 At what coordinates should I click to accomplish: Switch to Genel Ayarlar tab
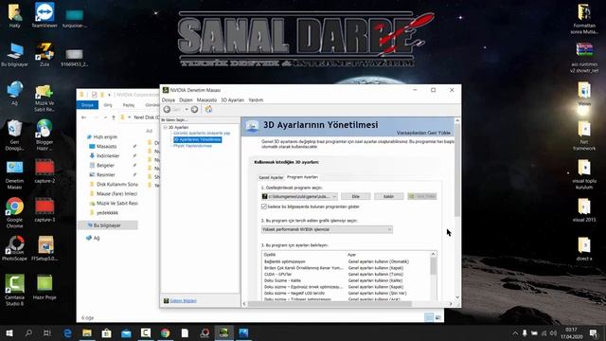tap(271, 177)
